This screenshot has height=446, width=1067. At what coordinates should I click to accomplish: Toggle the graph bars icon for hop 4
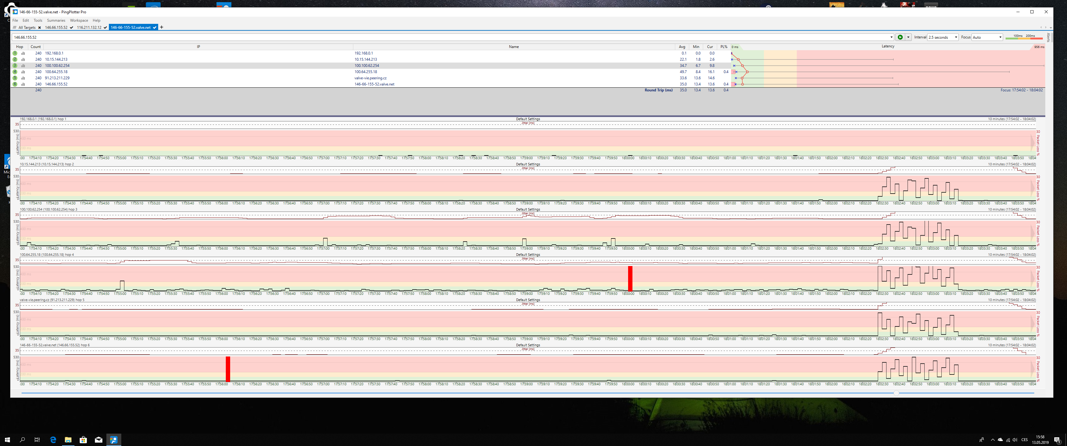[23, 72]
